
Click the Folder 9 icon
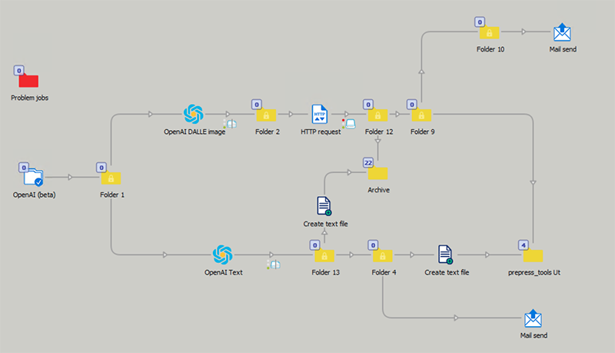pyautogui.click(x=421, y=115)
